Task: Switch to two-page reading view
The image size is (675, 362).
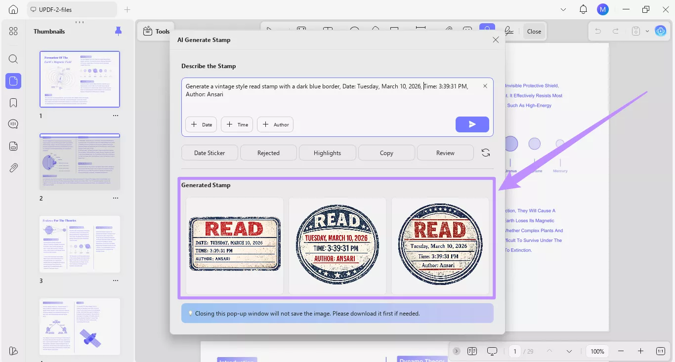Action: click(x=472, y=351)
